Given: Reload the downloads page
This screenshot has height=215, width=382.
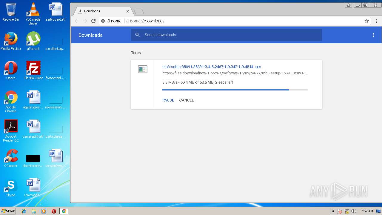Looking at the screenshot, I should pyautogui.click(x=93, y=21).
